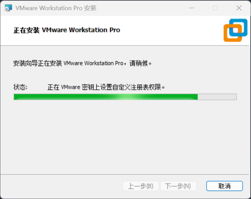251x199 pixels.
Task: Click the registry permissions status message text
Action: [x=106, y=87]
